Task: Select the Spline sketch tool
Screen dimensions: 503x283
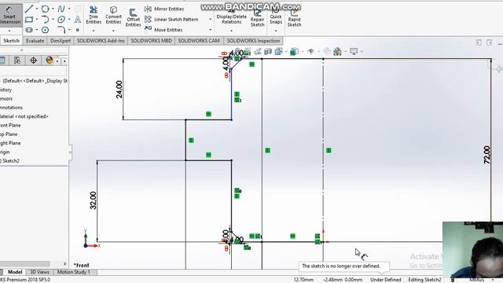Action: 61,9
